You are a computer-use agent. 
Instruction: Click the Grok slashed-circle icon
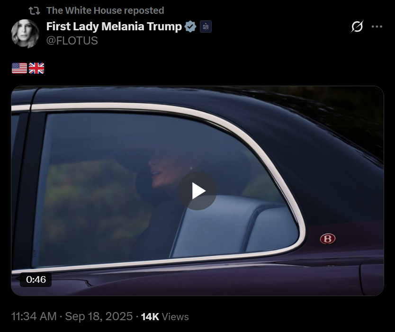(357, 27)
